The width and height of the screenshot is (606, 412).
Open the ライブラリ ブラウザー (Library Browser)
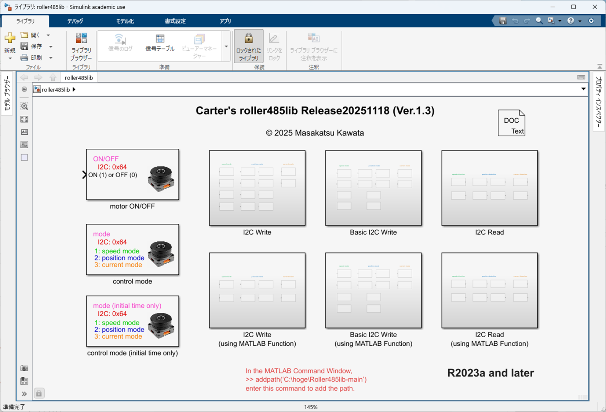point(81,47)
